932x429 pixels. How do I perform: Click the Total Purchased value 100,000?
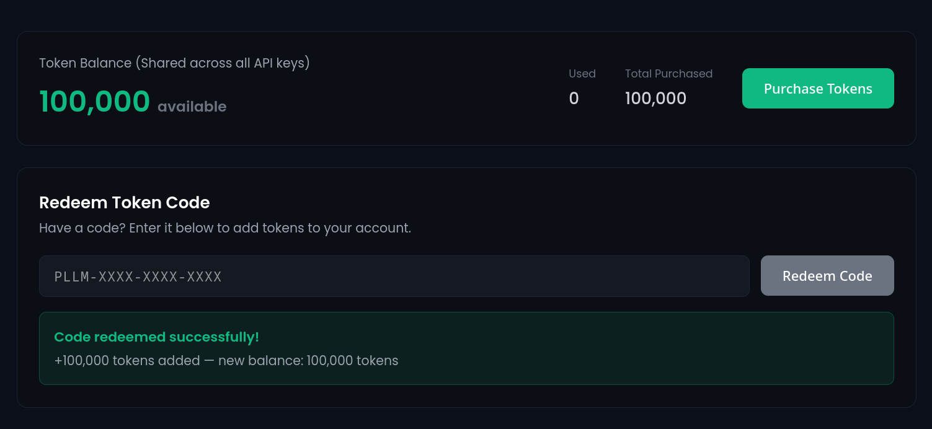pos(655,99)
